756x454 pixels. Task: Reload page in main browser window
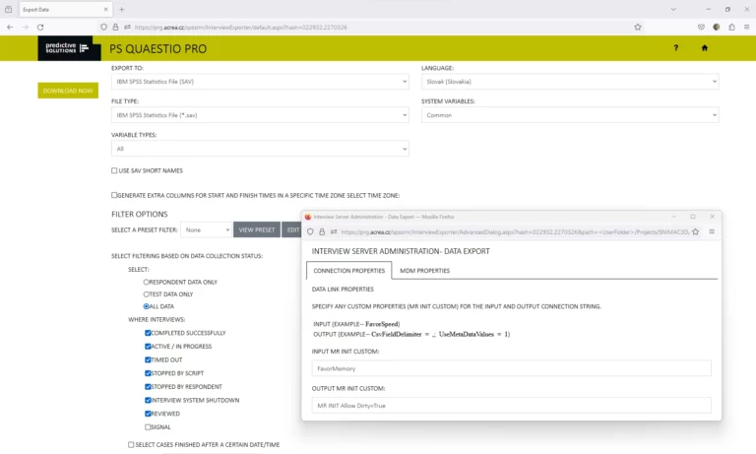(x=40, y=27)
